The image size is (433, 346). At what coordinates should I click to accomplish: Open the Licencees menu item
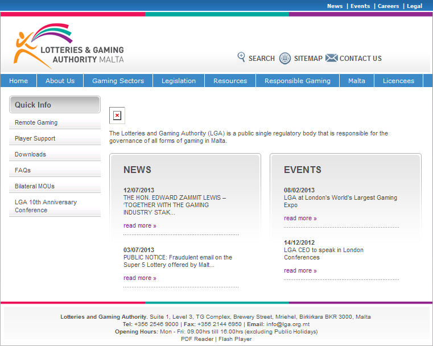pos(398,81)
